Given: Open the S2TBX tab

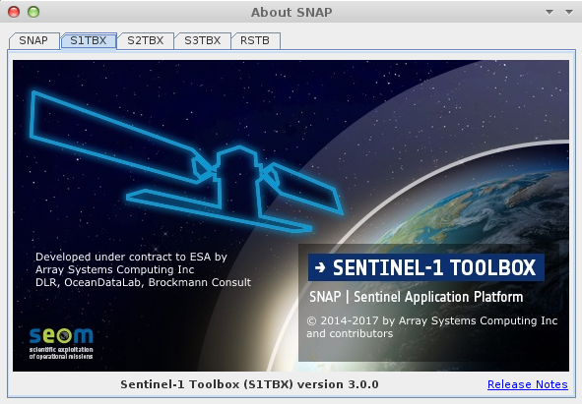Looking at the screenshot, I should tap(146, 40).
